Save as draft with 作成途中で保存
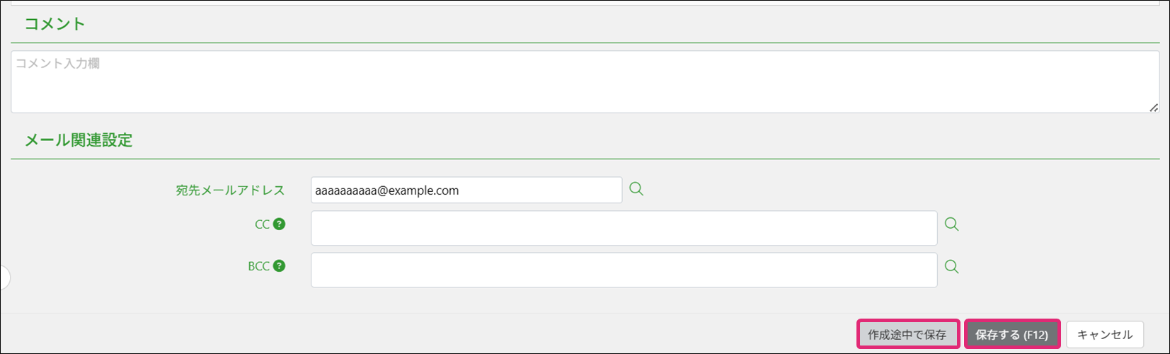1170x354 pixels. pos(907,335)
